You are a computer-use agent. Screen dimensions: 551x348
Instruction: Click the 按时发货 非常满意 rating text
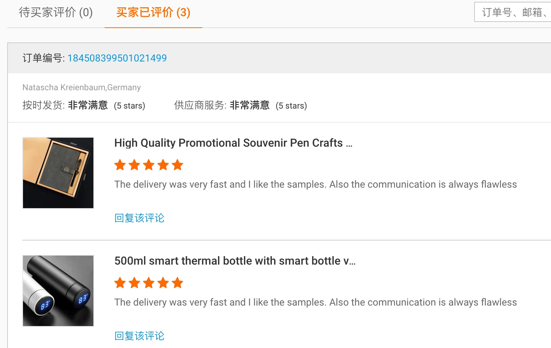tap(88, 105)
